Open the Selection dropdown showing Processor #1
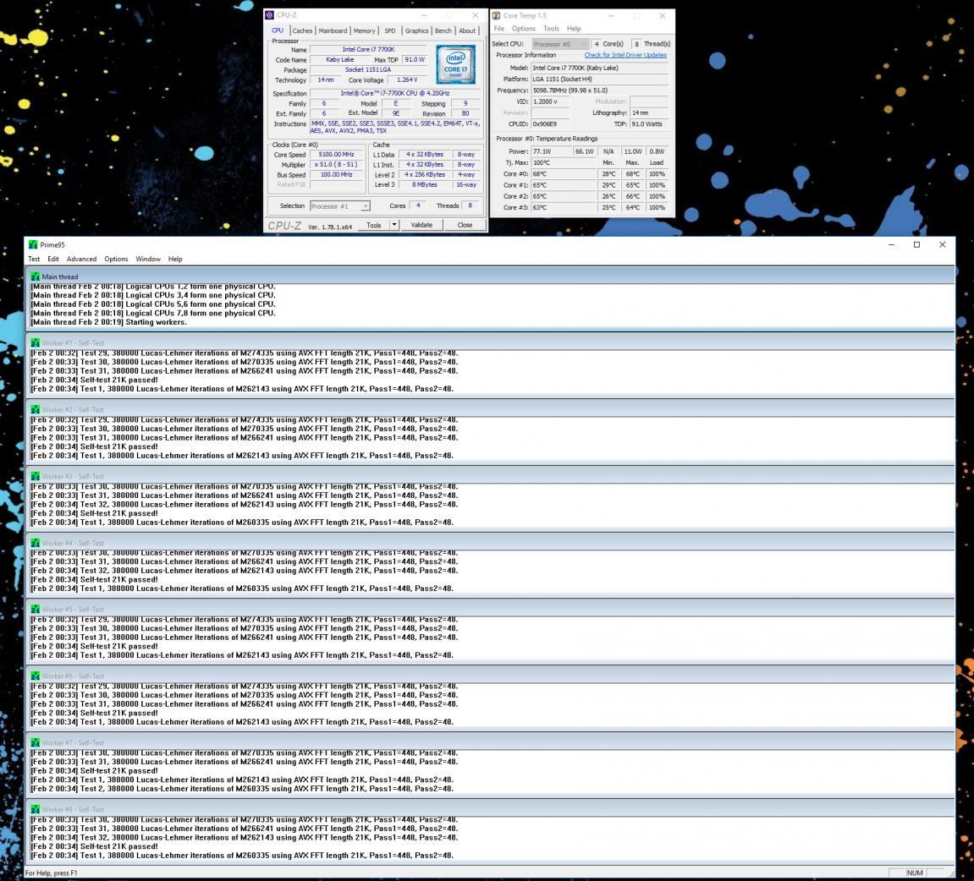974x881 pixels. [x=340, y=206]
